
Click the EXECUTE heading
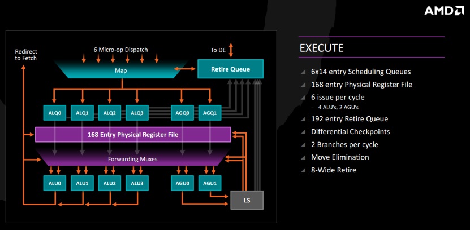tap(321, 48)
